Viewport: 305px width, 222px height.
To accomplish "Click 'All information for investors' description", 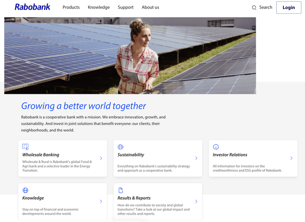I will point(247,168).
